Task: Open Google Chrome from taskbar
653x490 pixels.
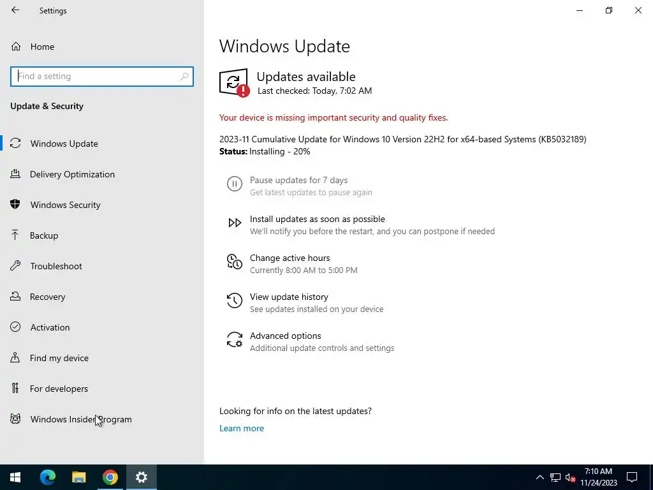Action: pos(110,477)
